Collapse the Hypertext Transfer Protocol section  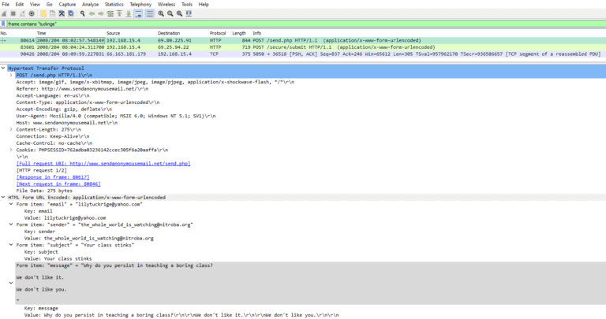[x=3, y=69]
